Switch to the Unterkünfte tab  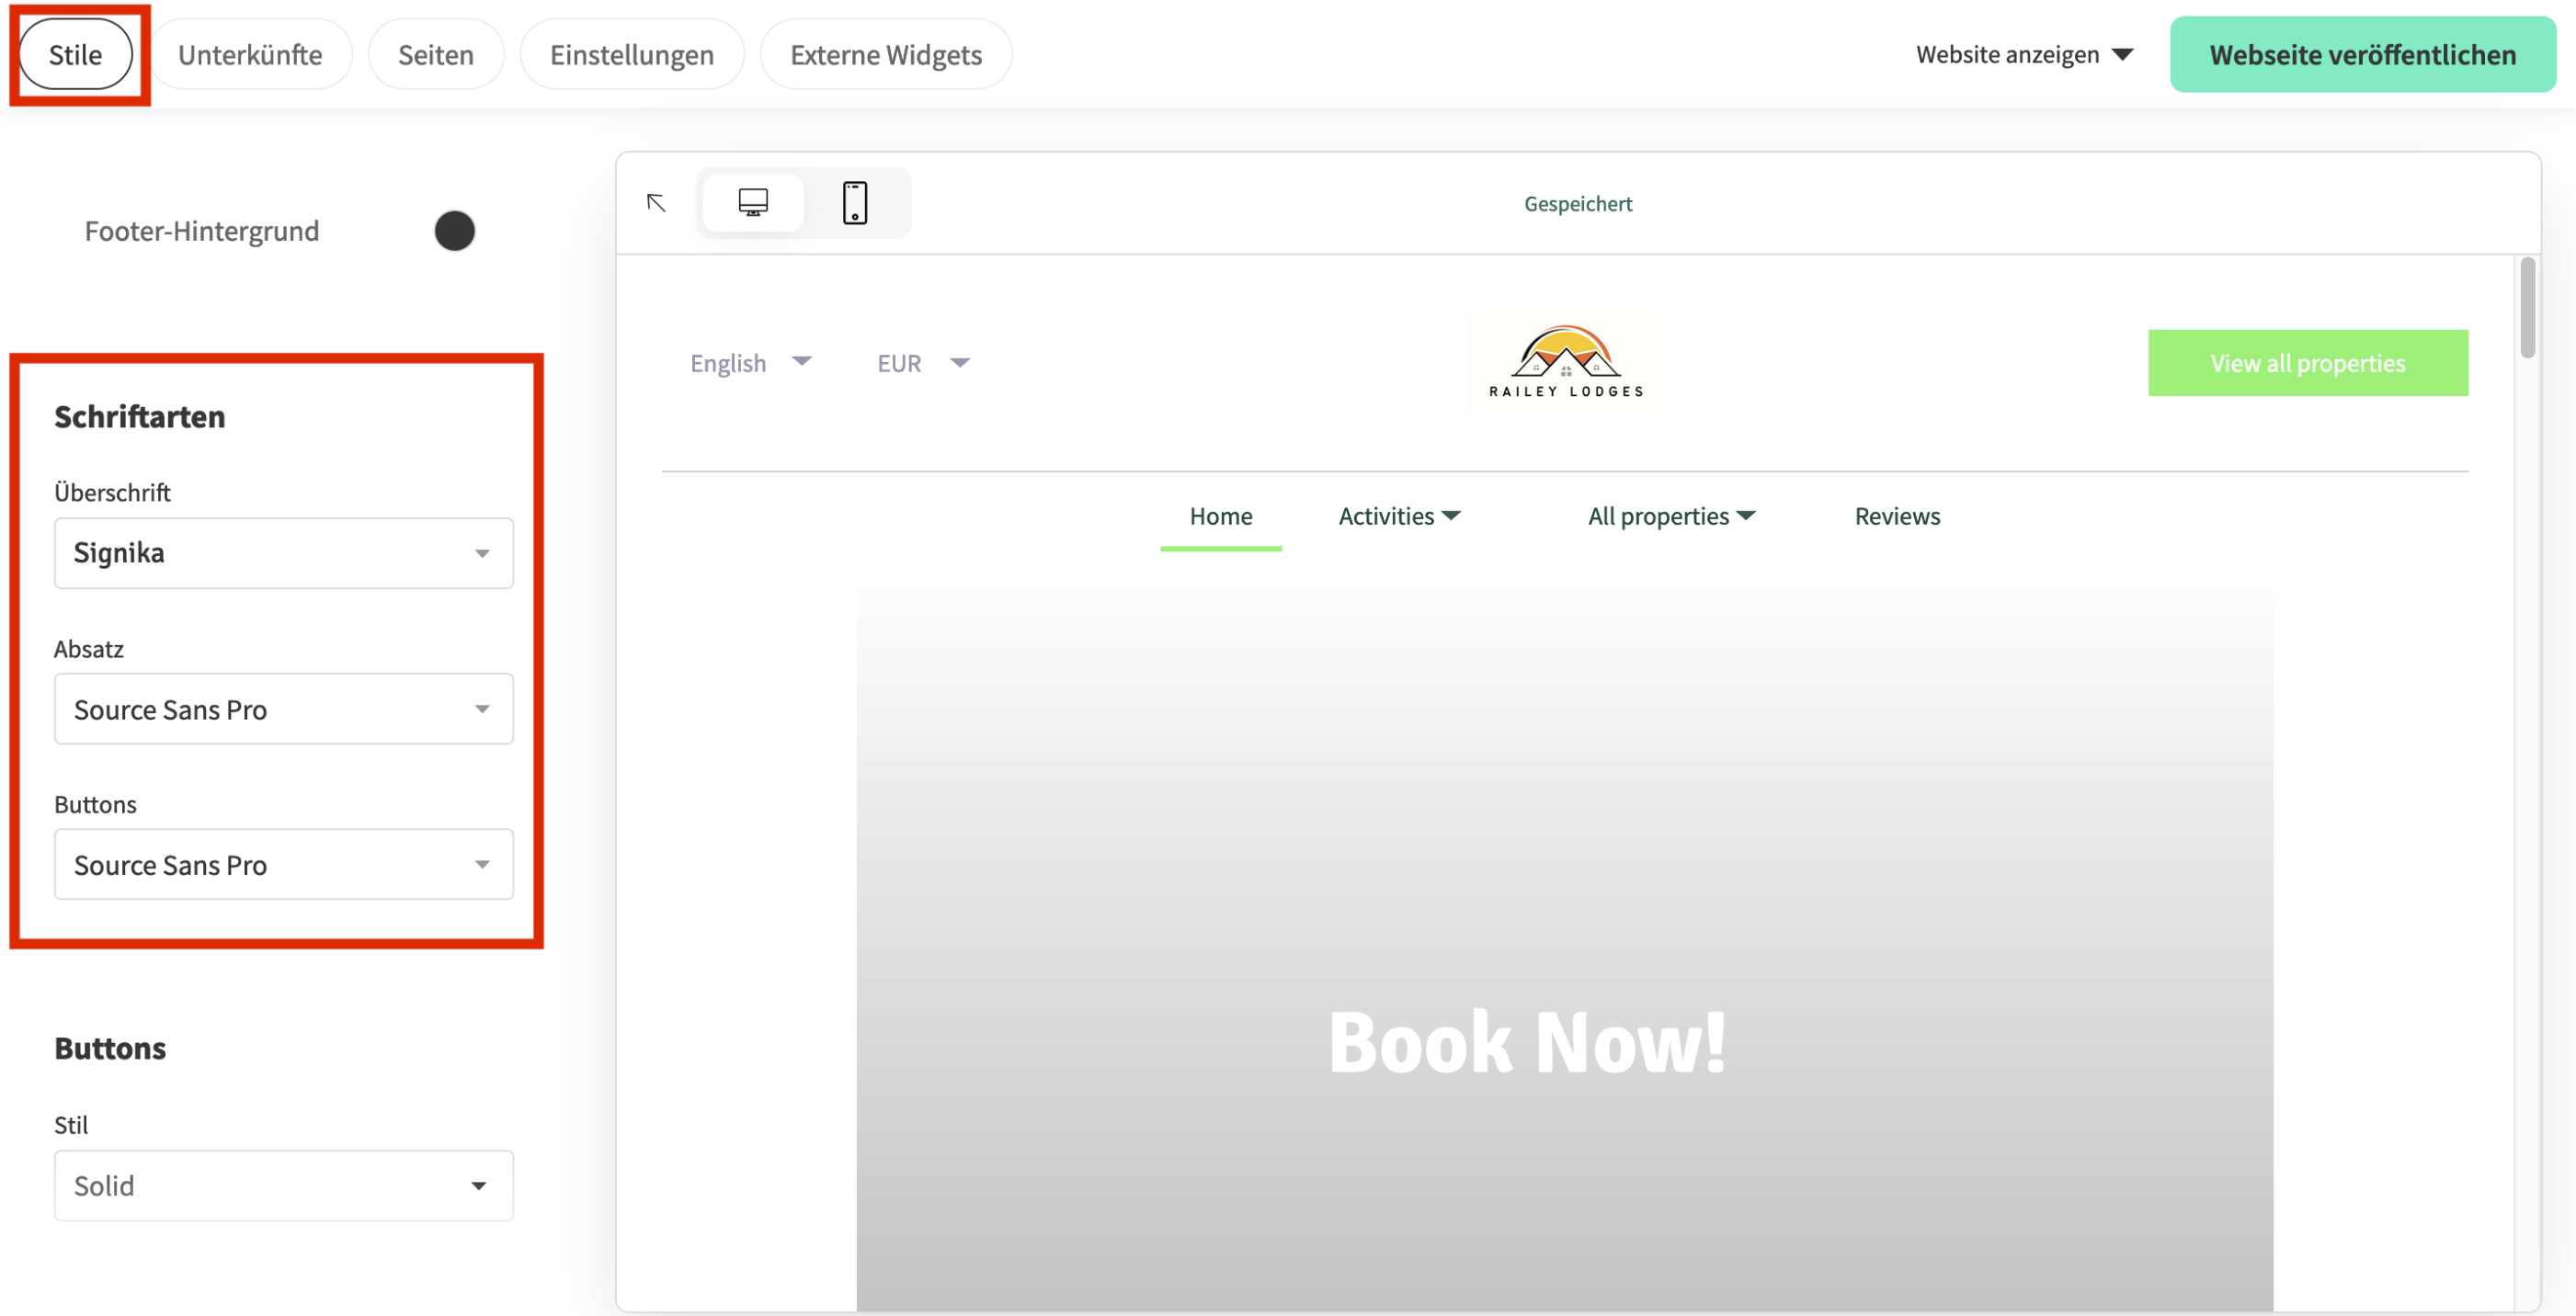tap(250, 54)
